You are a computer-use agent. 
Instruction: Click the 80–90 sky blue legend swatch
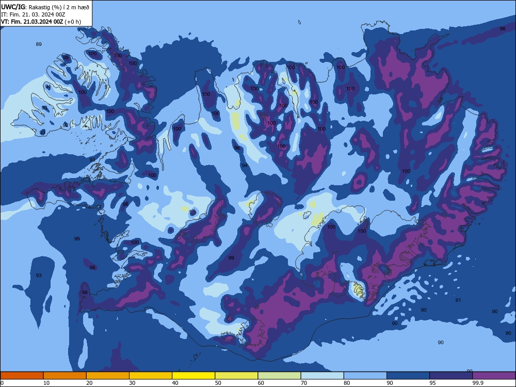click(x=365, y=376)
